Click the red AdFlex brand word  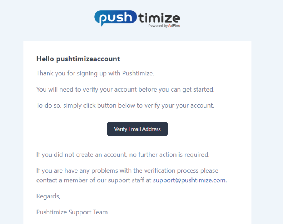[174, 25]
